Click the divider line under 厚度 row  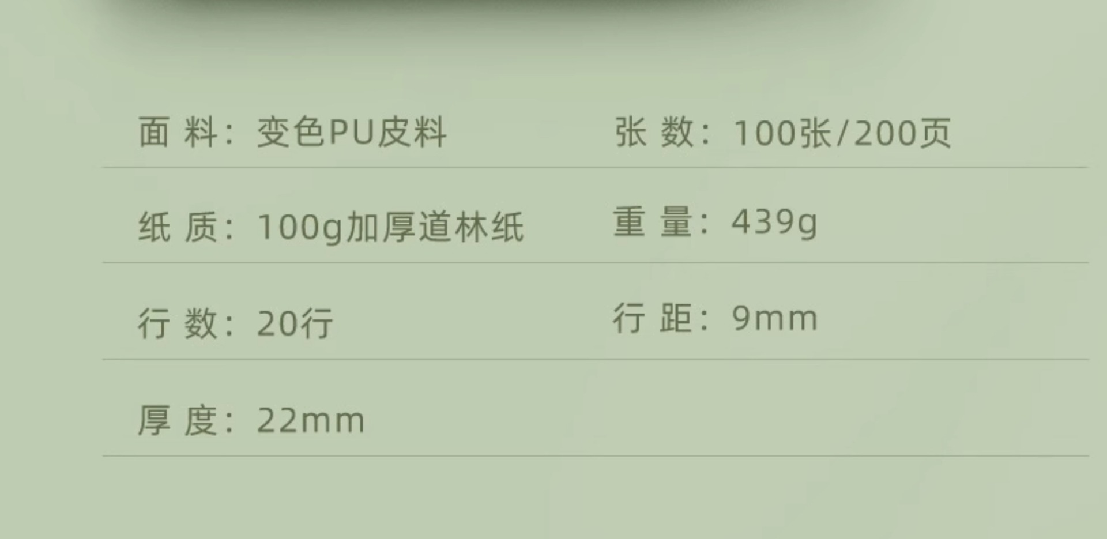coord(596,456)
